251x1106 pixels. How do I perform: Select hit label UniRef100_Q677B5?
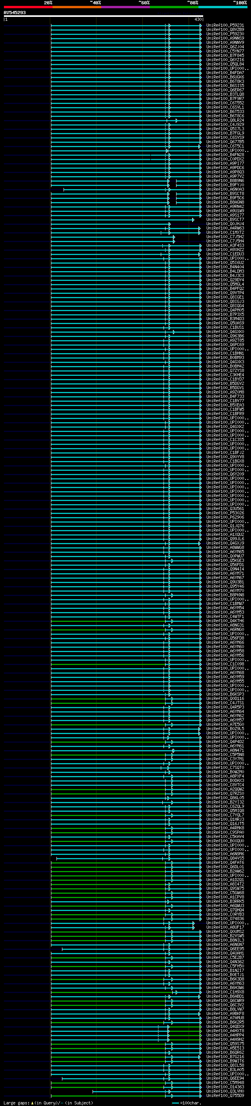pos(225,142)
